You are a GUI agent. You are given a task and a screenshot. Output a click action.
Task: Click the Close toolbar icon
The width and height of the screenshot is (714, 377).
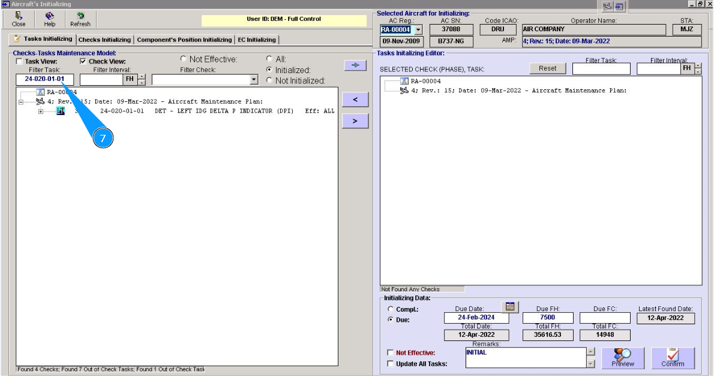click(x=19, y=16)
